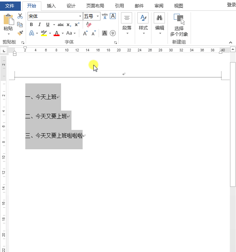
Task: Expand the Paste options arrow
Action: pyautogui.click(x=9, y=34)
